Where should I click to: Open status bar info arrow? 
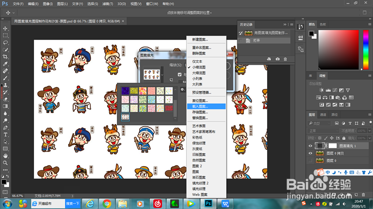(x=72, y=196)
